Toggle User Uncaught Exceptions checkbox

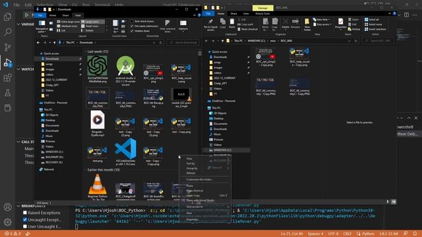[x=25, y=226]
